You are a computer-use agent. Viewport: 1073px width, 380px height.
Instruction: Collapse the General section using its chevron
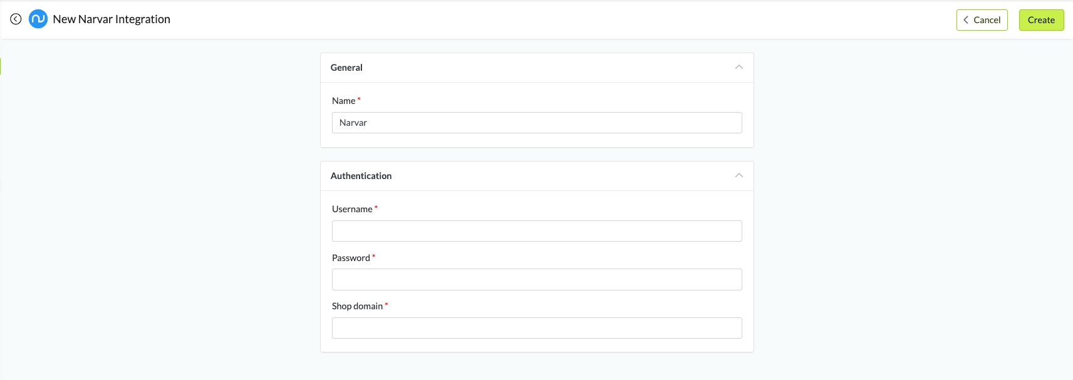739,67
